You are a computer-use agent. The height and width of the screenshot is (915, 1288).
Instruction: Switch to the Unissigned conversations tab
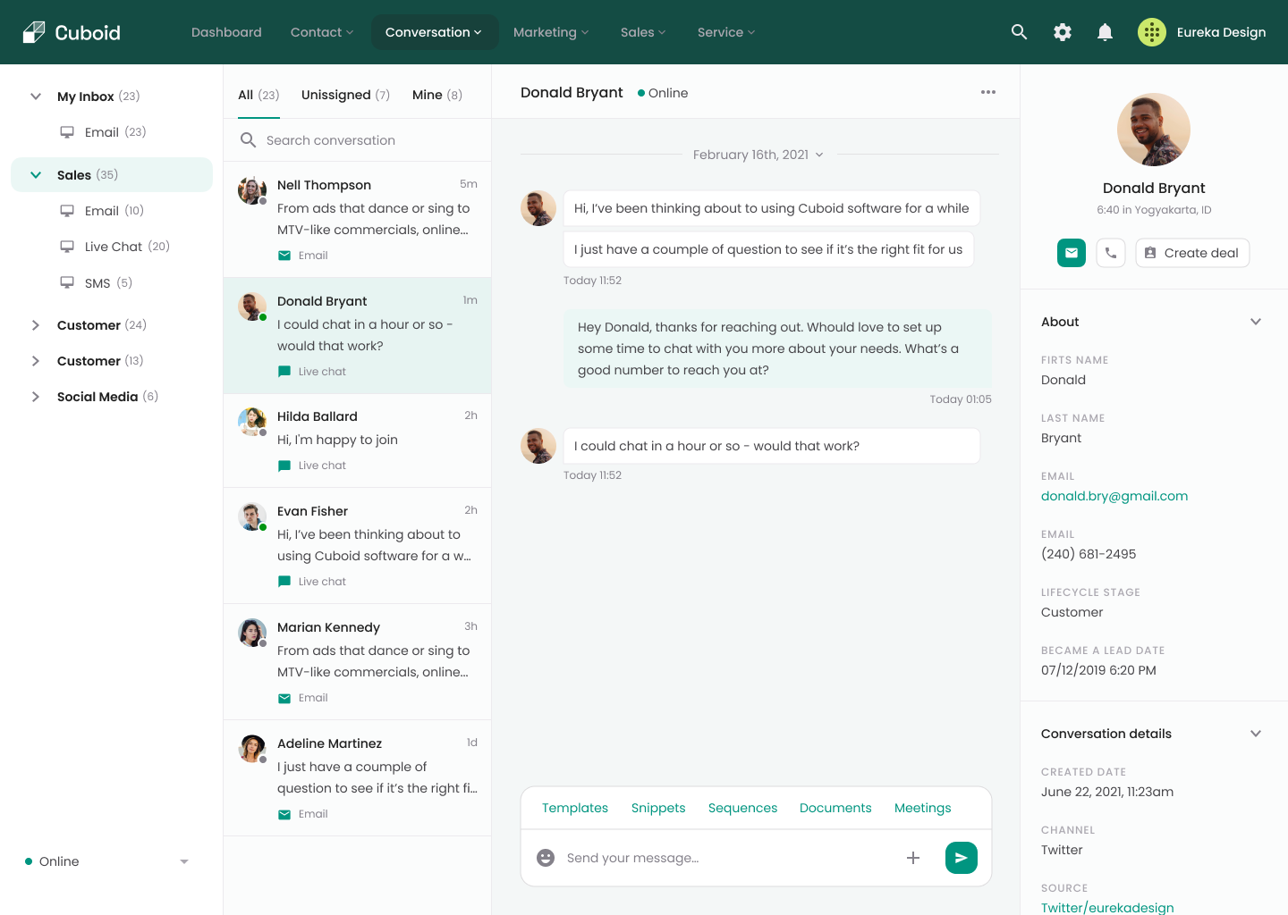click(345, 95)
